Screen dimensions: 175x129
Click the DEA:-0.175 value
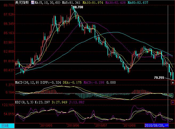coord(72,83)
